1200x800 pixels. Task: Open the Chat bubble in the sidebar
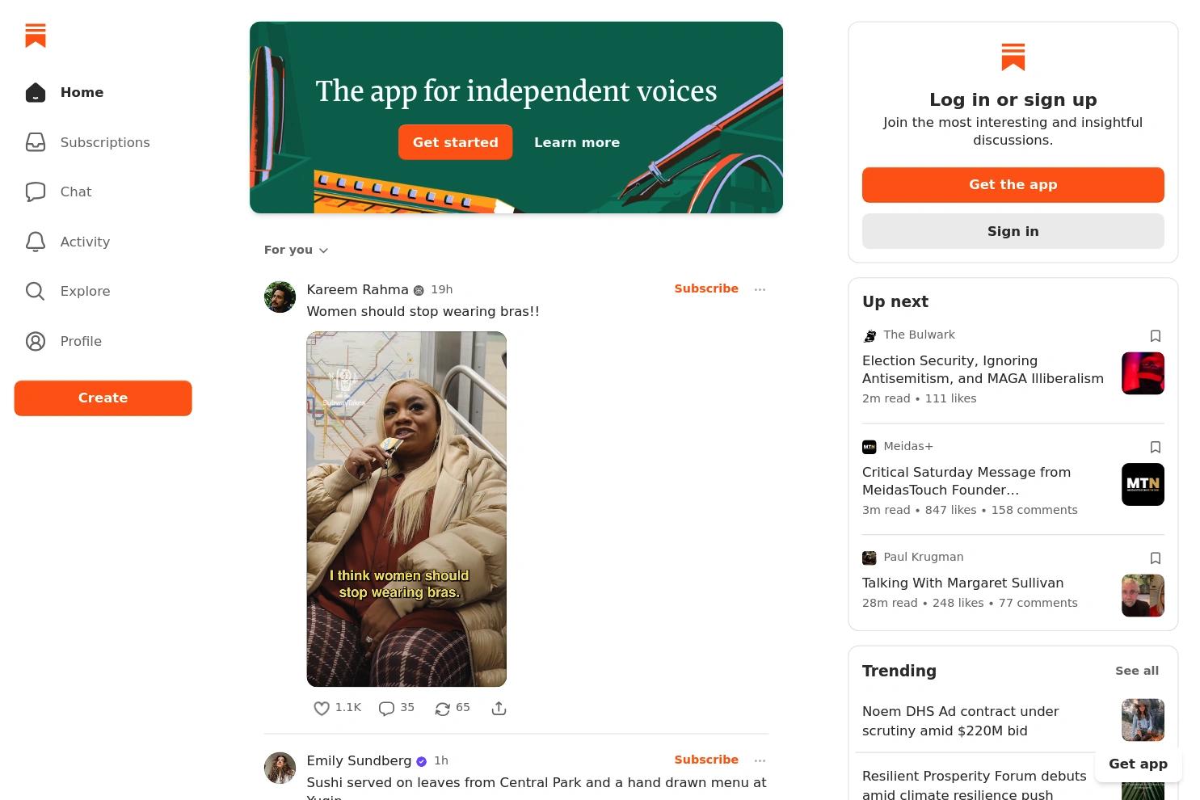tap(36, 192)
